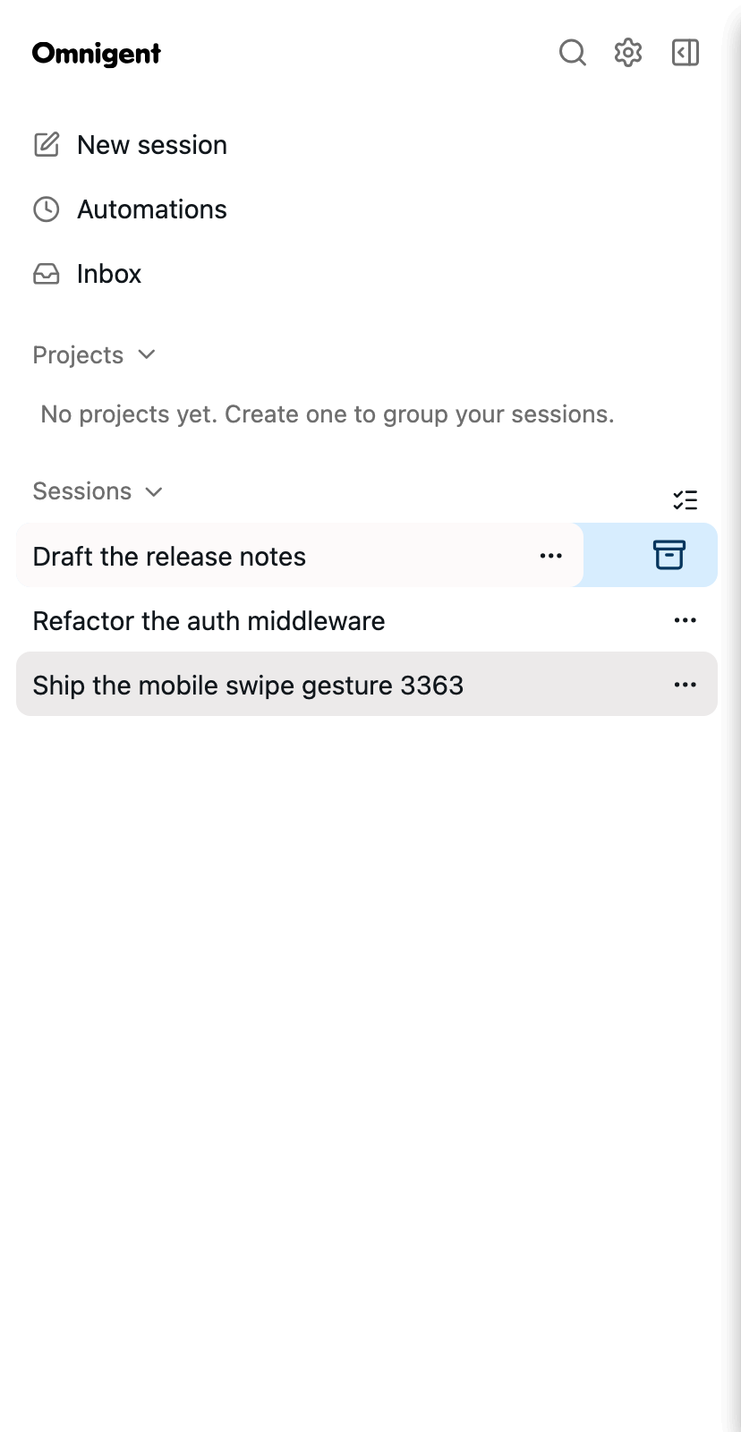This screenshot has height=1432, width=741.
Task: Open more options for Ship the mobile swipe gesture
Action: (686, 685)
